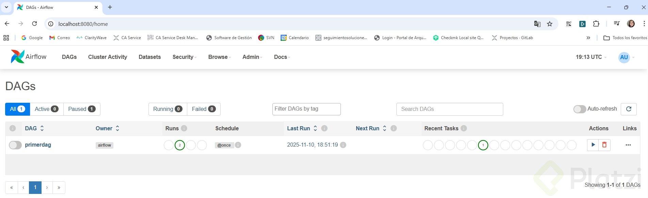
Task: Expand the Security dropdown menu
Action: pos(184,57)
